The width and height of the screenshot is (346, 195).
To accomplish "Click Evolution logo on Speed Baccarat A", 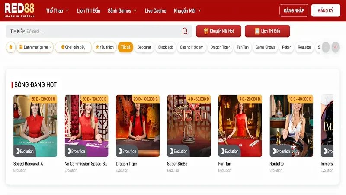I will [25, 151].
